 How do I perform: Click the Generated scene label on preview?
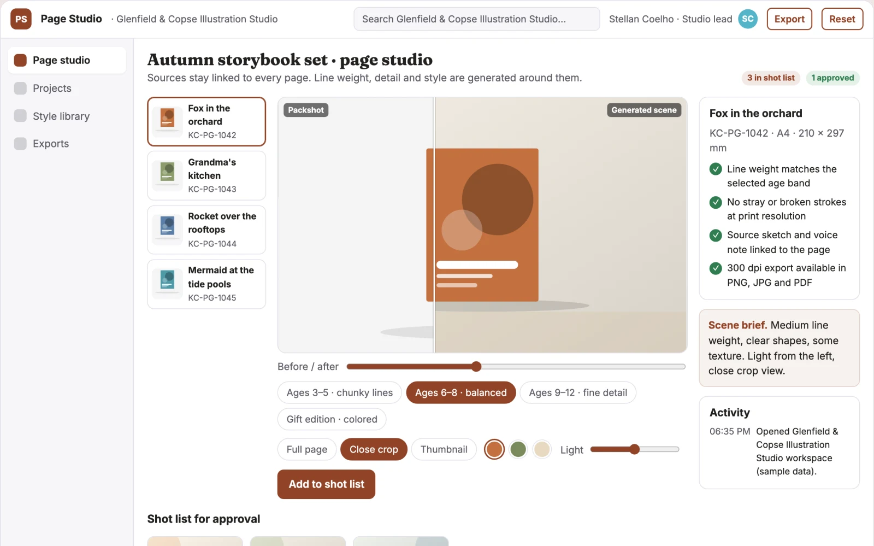[644, 110]
